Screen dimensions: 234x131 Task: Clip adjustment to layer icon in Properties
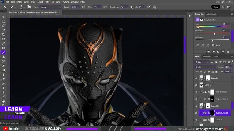click(208, 52)
